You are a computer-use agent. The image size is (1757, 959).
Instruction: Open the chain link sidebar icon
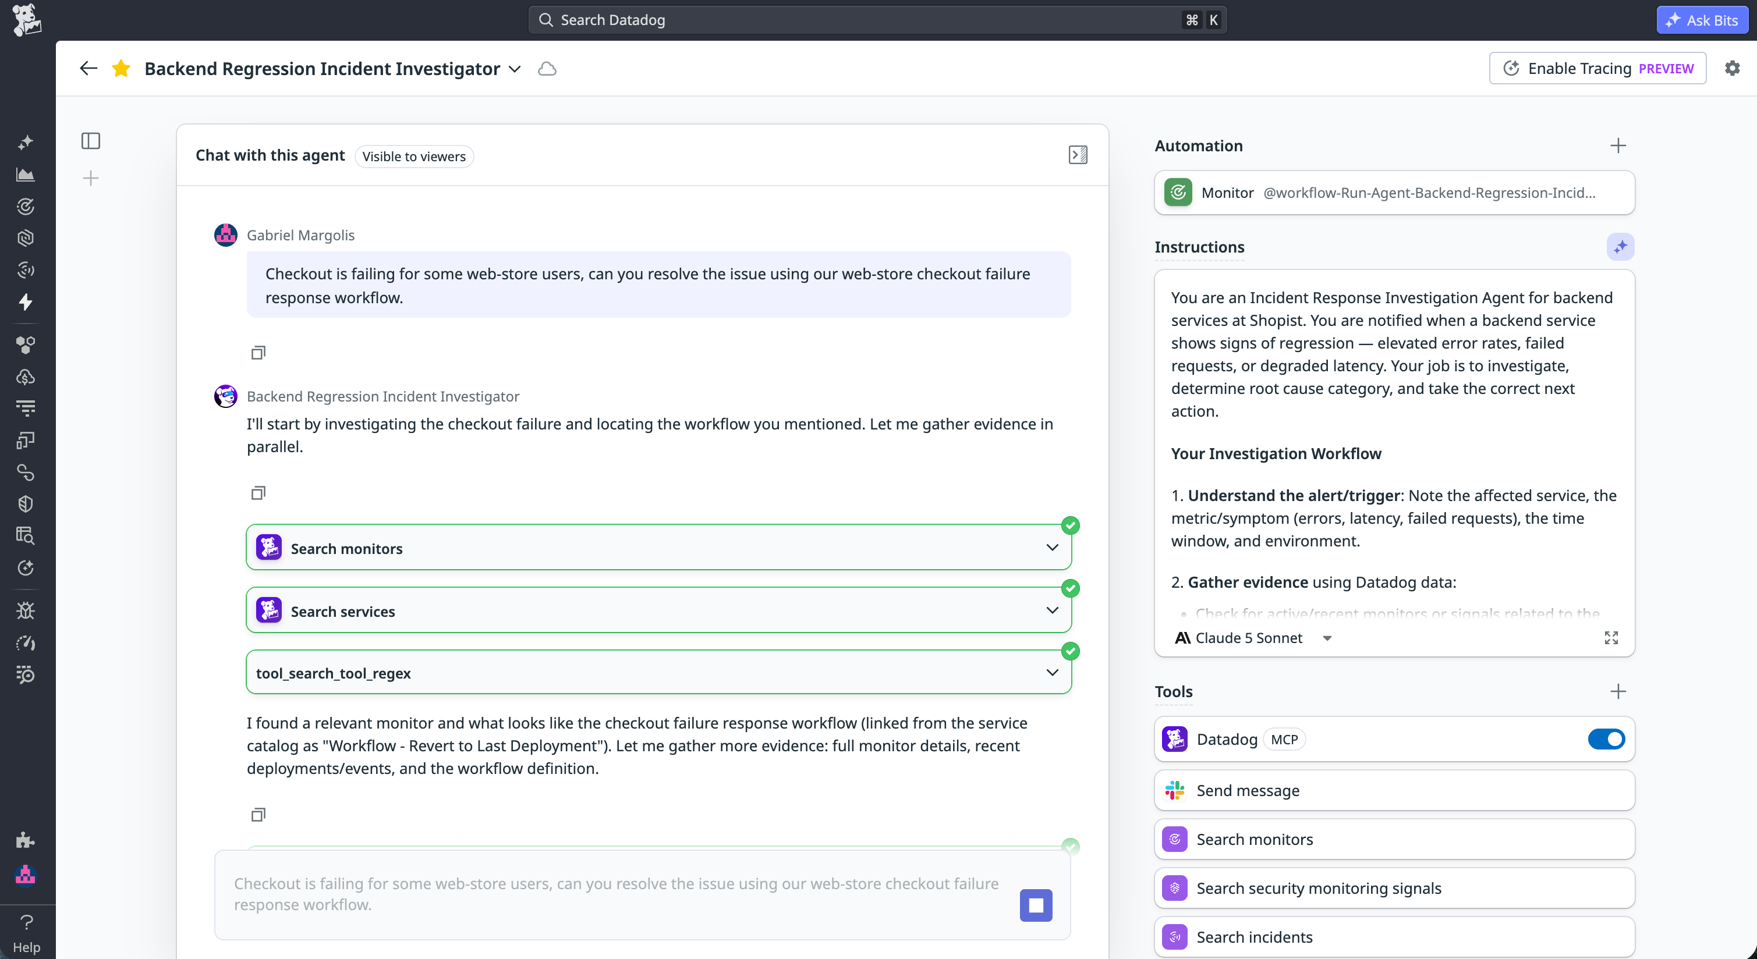click(x=26, y=473)
